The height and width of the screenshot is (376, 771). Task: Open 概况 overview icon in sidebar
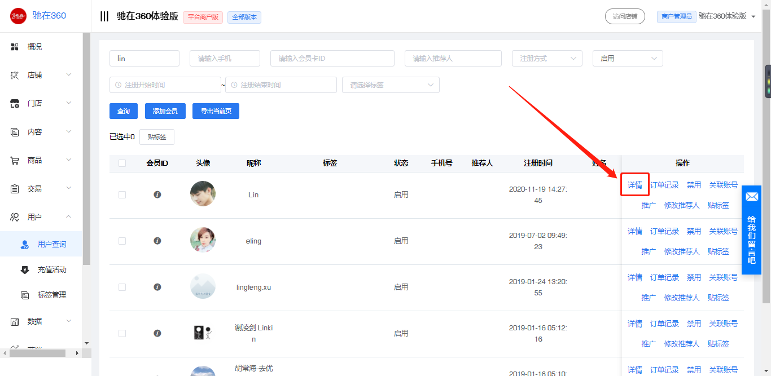[15, 47]
